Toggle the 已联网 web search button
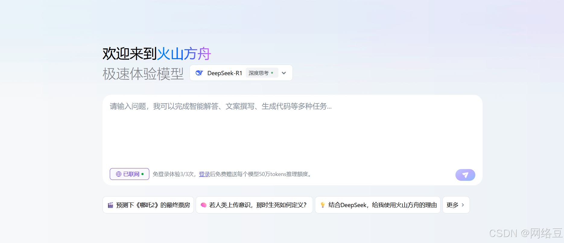 pyautogui.click(x=129, y=174)
